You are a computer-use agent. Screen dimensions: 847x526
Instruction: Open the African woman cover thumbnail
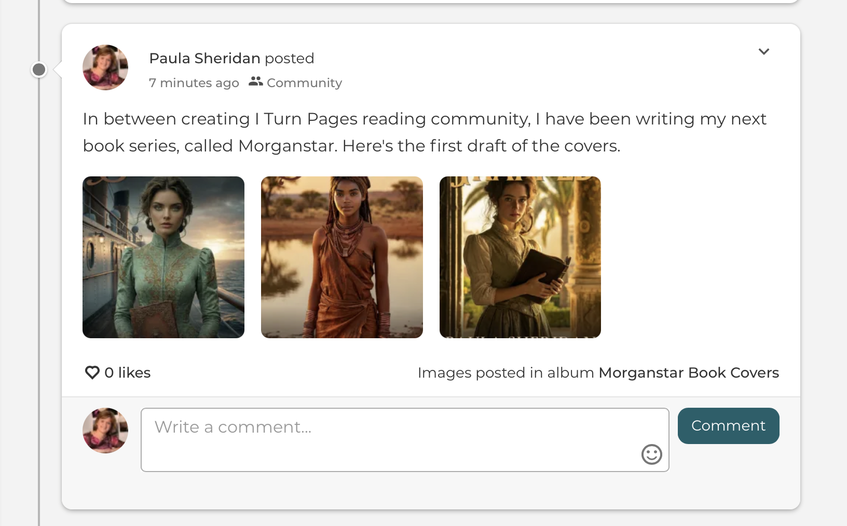342,257
